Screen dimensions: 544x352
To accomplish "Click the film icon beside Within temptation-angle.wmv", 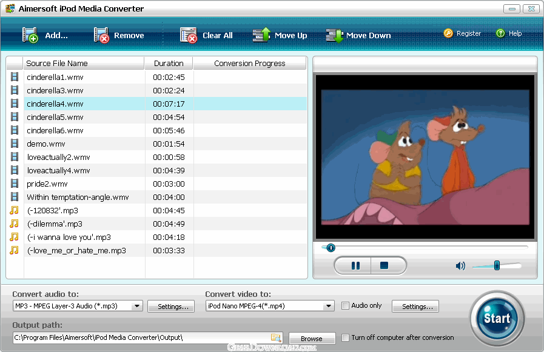I will (15, 197).
